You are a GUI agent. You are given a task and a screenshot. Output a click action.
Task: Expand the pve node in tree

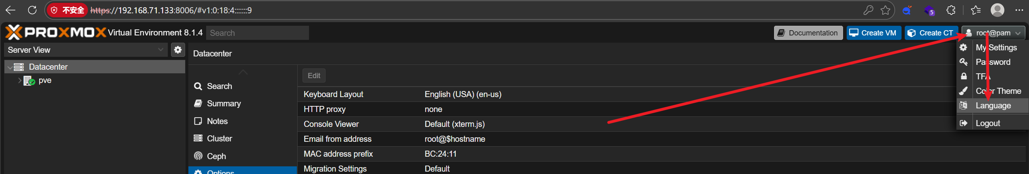tap(19, 81)
